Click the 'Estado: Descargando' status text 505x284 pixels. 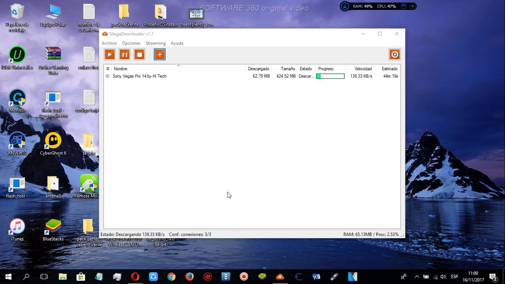[x=133, y=234]
